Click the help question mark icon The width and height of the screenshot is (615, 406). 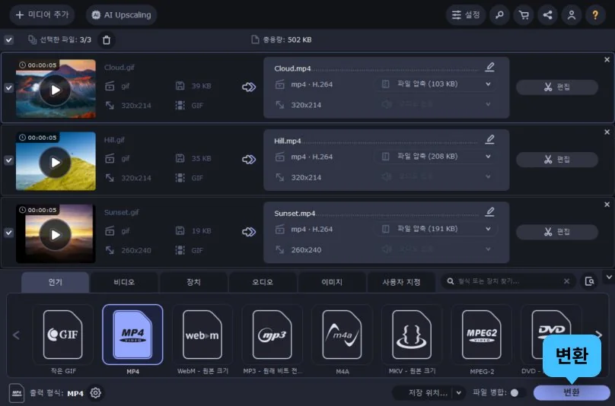595,15
